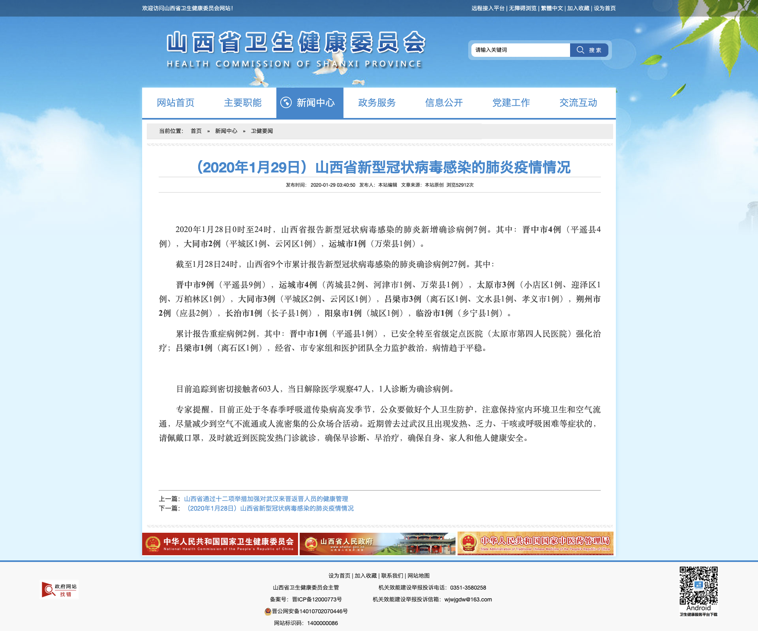The width and height of the screenshot is (758, 631).
Task: Click 无障碍浏览 in the top bar
Action: click(x=523, y=8)
